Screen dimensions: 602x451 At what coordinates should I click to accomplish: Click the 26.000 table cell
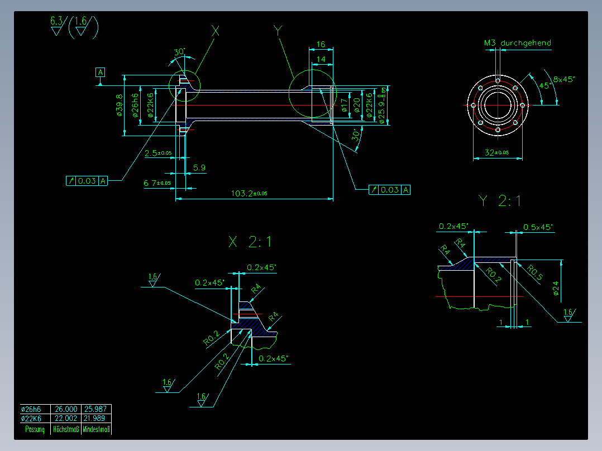coord(66,409)
